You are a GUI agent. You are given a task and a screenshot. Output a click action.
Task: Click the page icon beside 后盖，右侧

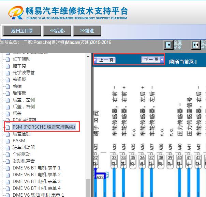click(8, 107)
